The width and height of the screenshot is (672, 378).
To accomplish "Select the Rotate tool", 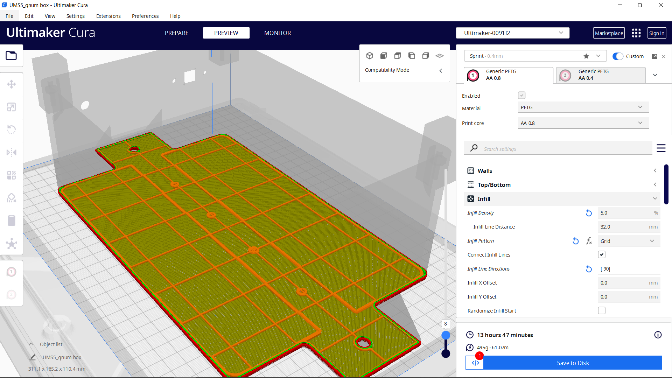I will click(x=12, y=129).
